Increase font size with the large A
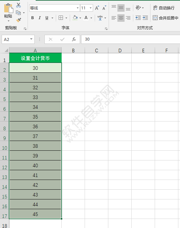This screenshot has height=228, width=180. [x=97, y=8]
